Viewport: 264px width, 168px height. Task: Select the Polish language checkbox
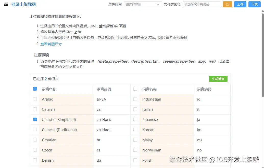pyautogui.click(x=135, y=160)
